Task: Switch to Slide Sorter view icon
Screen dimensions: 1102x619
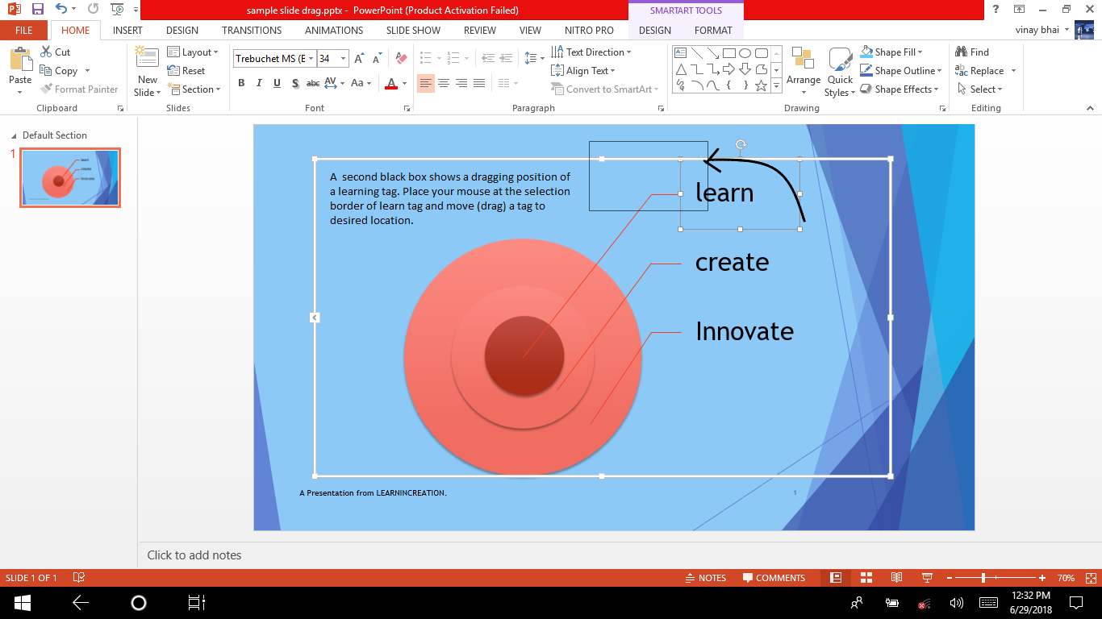Action: 866,578
